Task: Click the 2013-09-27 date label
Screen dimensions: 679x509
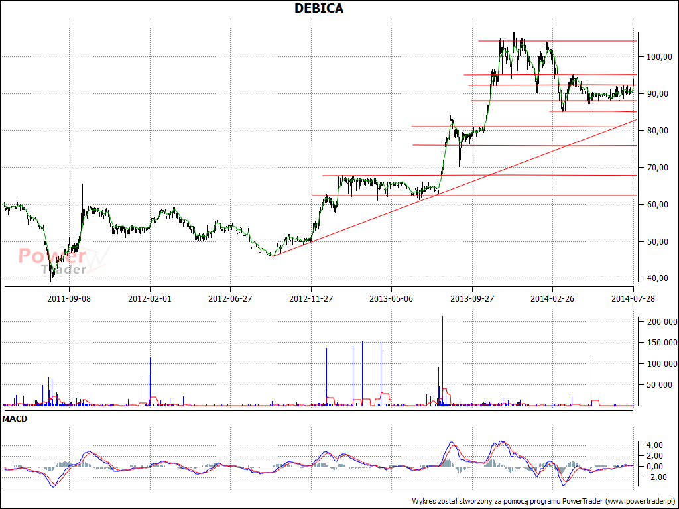Action: tap(472, 299)
